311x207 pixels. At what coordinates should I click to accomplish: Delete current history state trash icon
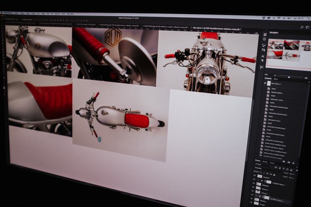pyautogui.click(x=293, y=163)
